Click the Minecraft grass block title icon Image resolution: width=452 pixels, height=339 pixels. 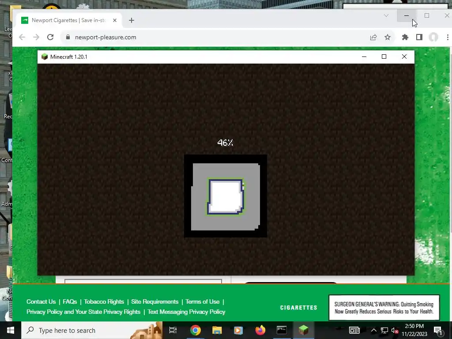pyautogui.click(x=45, y=57)
